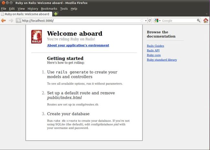Click 'You're riding Ruby on Rails!' text
The height and width of the screenshot is (150, 210).
tap(71, 39)
